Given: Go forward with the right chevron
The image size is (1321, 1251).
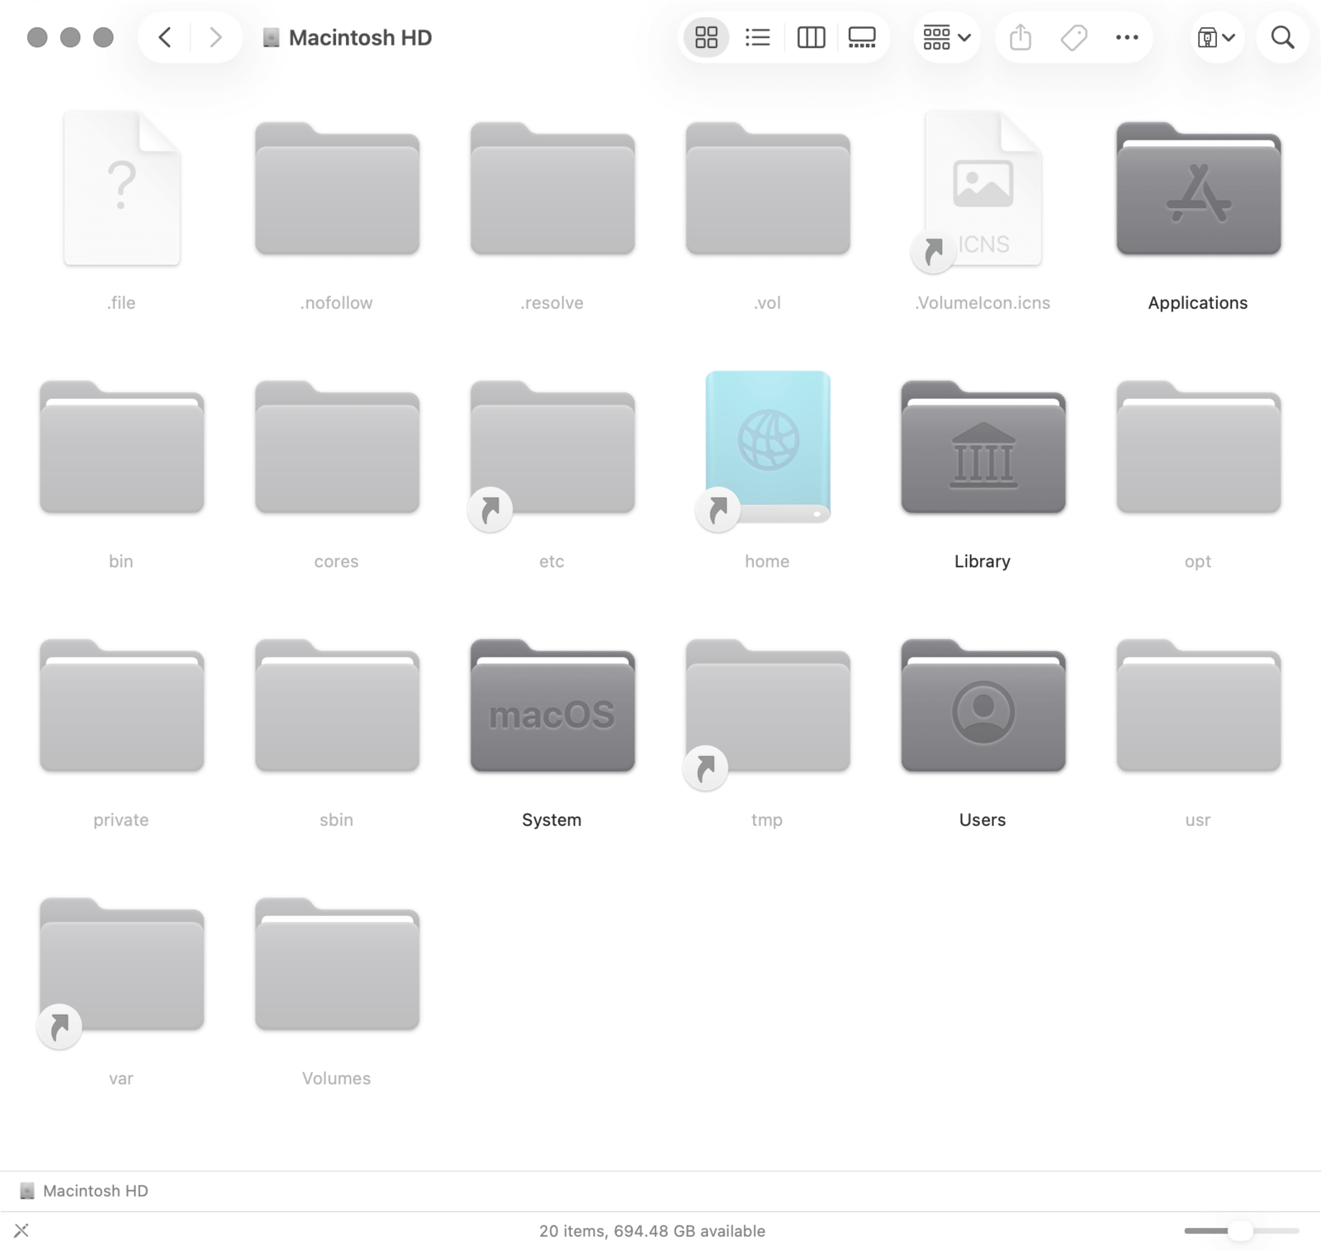Looking at the screenshot, I should [215, 37].
